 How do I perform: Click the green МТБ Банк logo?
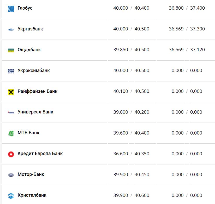(x=11, y=133)
